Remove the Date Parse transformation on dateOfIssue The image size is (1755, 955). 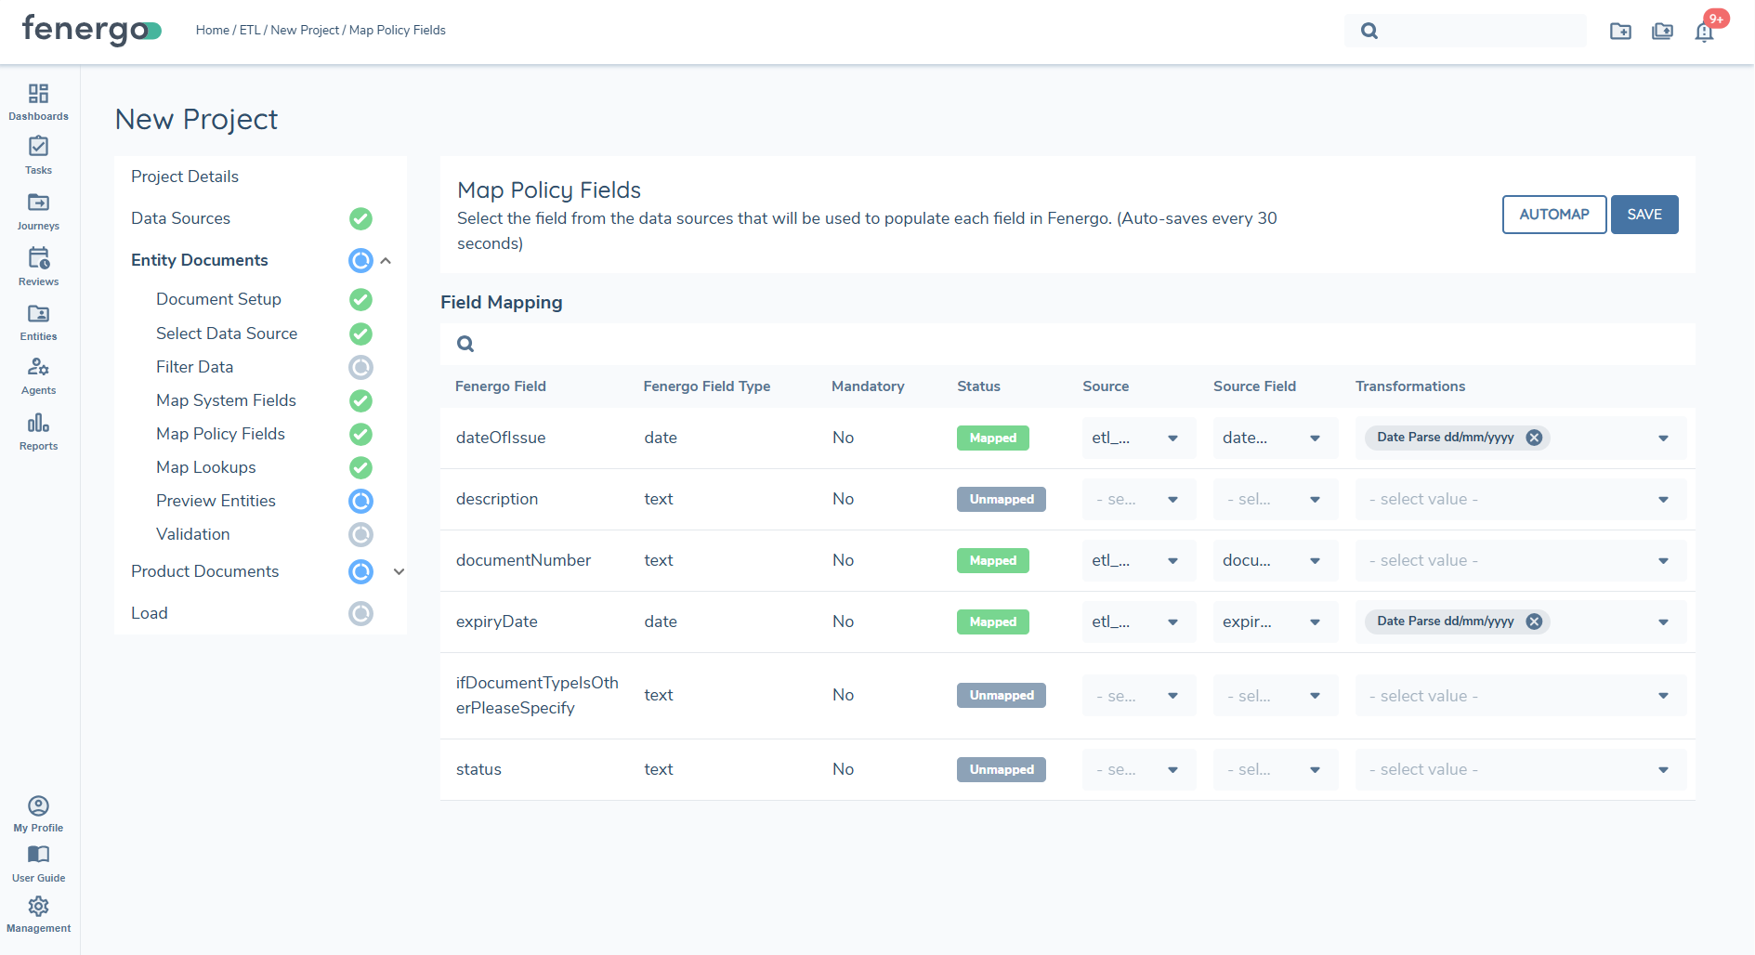click(1534, 437)
